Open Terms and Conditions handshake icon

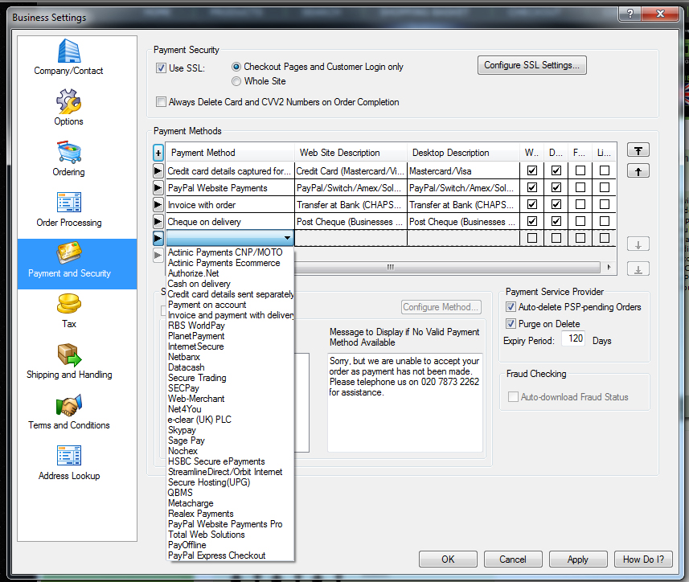(x=68, y=406)
